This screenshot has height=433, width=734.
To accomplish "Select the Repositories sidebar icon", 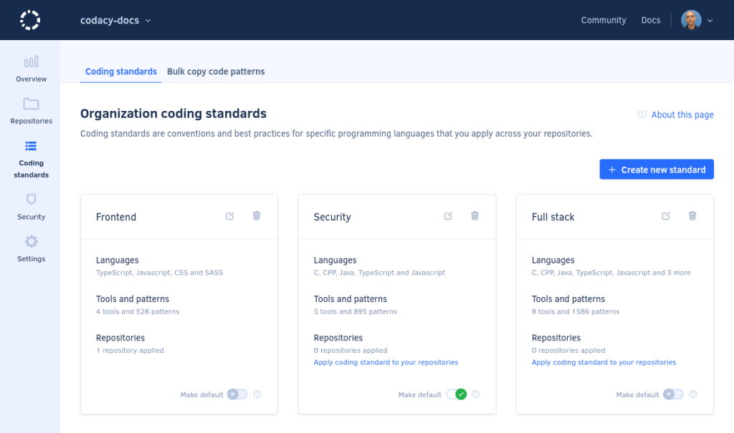I will (x=31, y=111).
